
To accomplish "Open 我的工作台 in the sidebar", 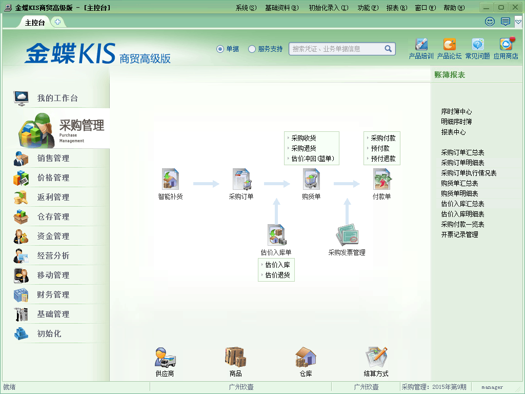I will click(57, 98).
